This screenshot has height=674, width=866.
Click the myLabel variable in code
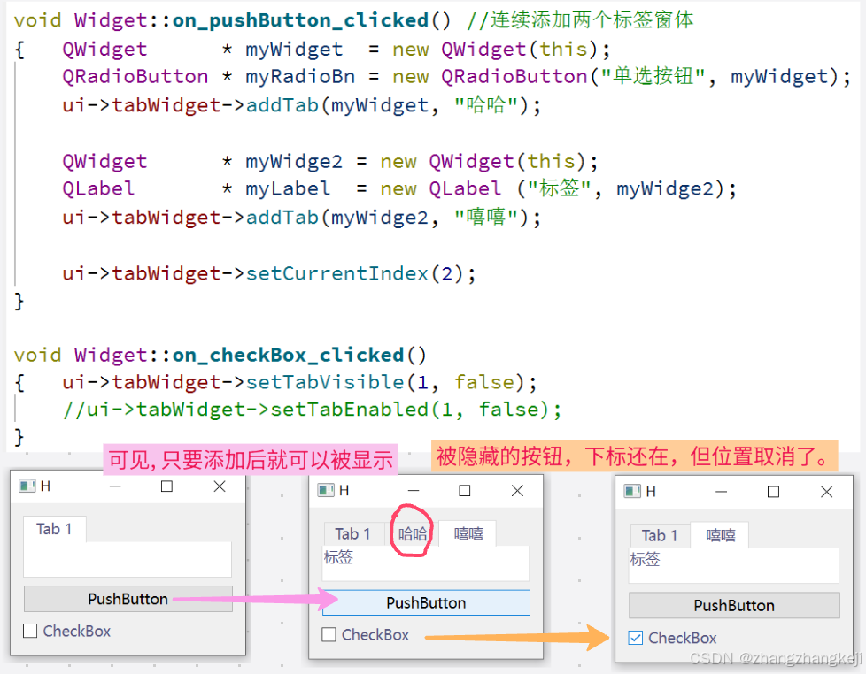pos(288,188)
